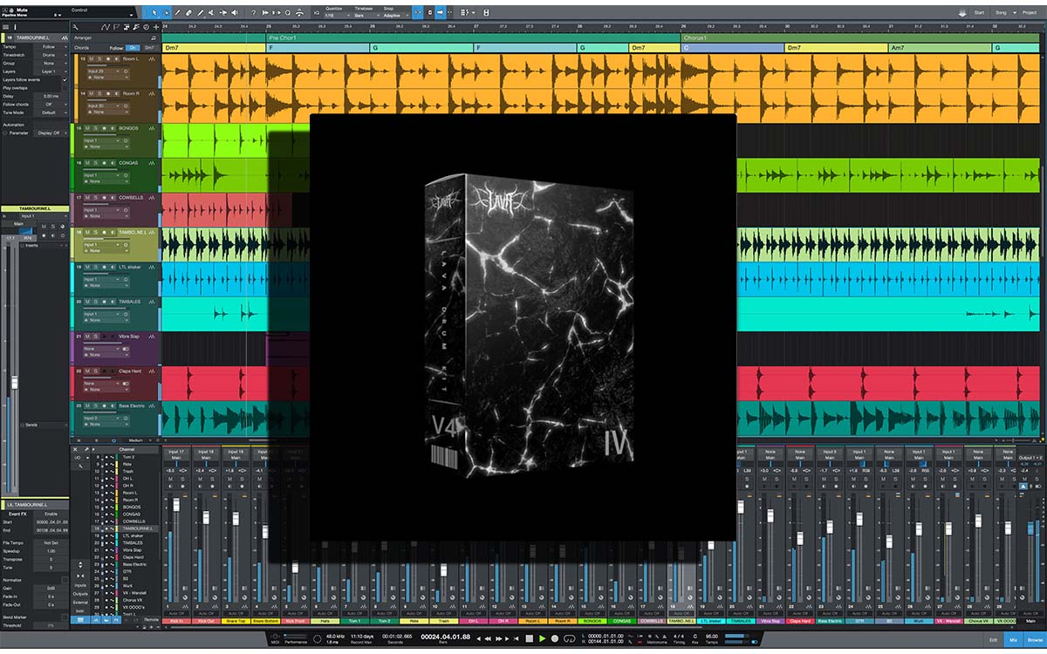The image size is (1047, 654).
Task: Open BONGOS track Input 1 selector
Action: (x=102, y=140)
